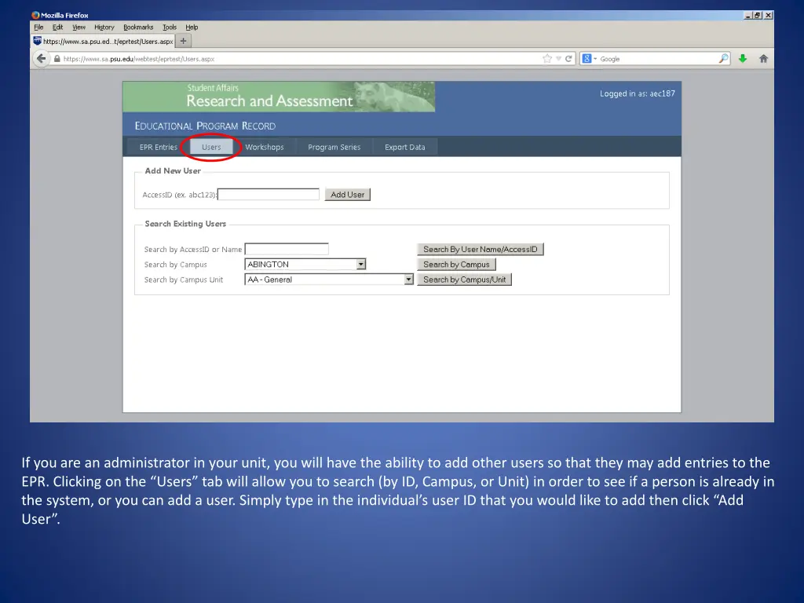Click the Search by Campus/Unit button
Image resolution: width=804 pixels, height=603 pixels.
point(465,280)
